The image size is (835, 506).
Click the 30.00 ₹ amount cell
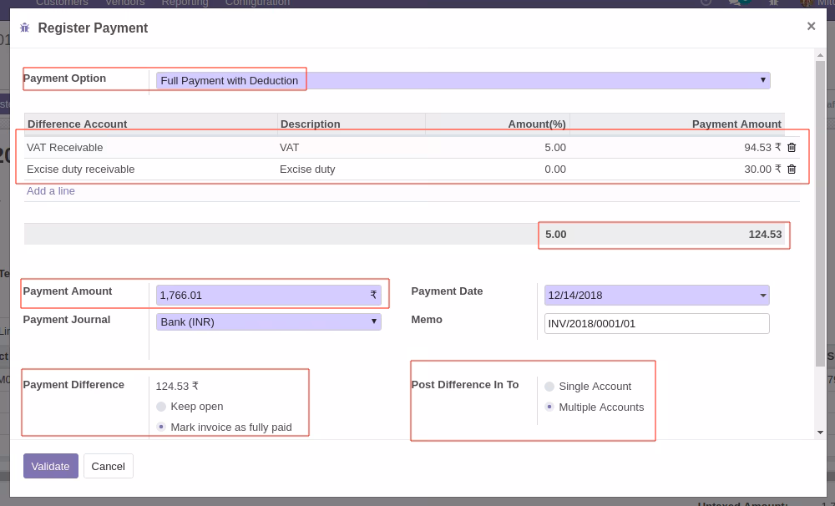point(762,170)
